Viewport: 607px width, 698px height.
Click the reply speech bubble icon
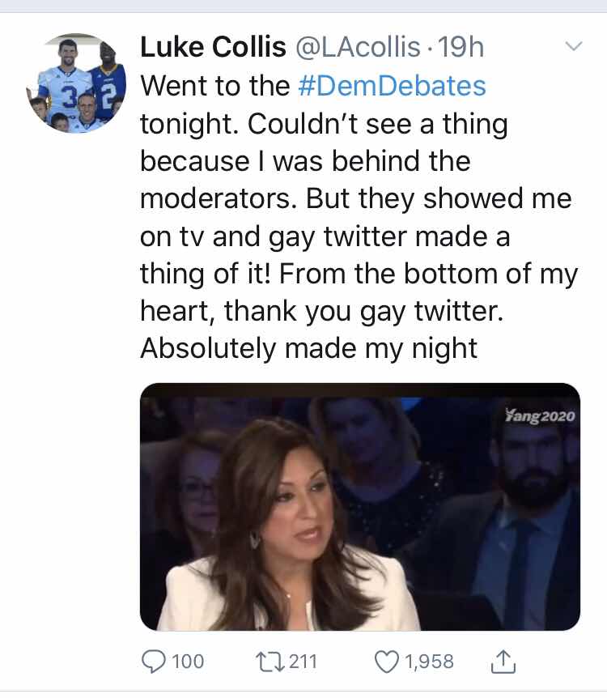[x=154, y=661]
